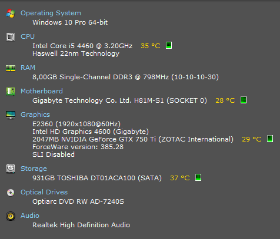Open the CPU section heading

[x=28, y=36]
